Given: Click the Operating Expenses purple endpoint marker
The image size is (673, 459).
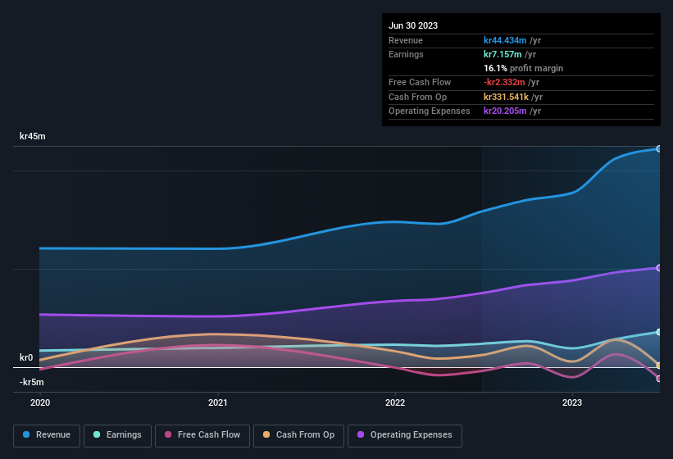Looking at the screenshot, I should 658,268.
